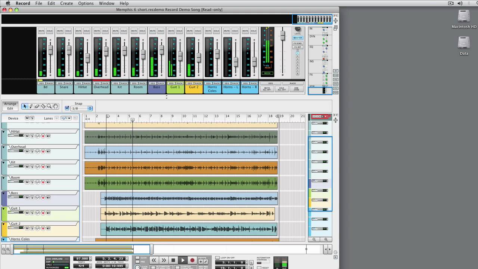Mute the Bd mixer channel
Image resolution: width=478 pixels, height=269 pixels.
pyautogui.click(x=41, y=31)
